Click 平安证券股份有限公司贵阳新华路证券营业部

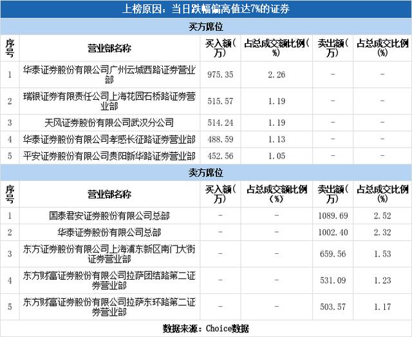tap(109, 156)
